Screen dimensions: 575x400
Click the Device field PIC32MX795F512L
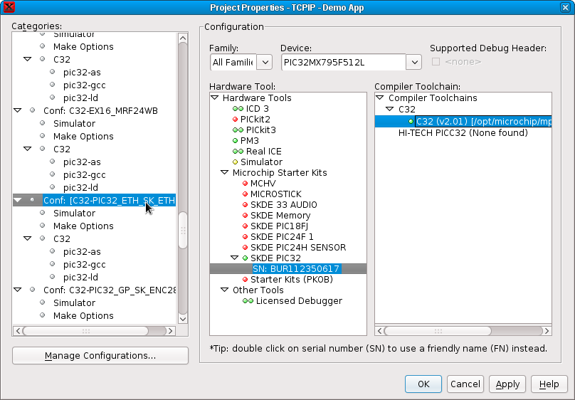point(344,63)
